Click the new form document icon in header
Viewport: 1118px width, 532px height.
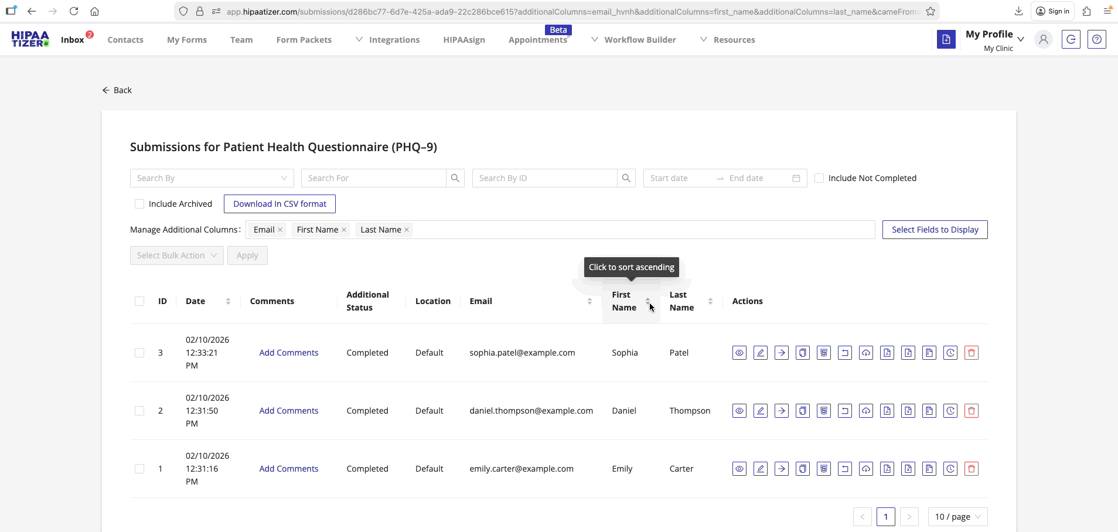946,39
